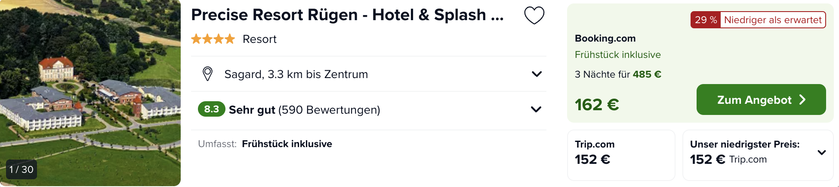839x187 pixels.
Task: Click the Booking.com provider name
Action: (605, 38)
